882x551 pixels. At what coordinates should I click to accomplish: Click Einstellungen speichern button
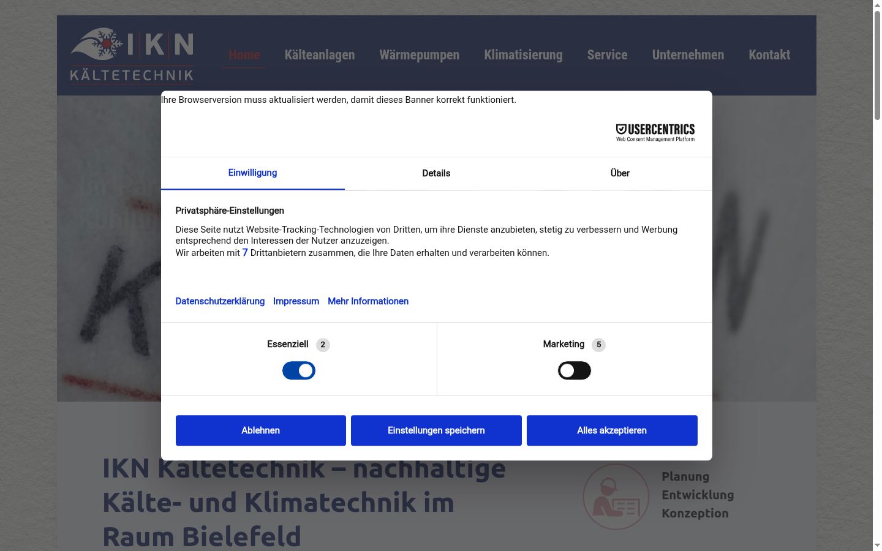(436, 430)
